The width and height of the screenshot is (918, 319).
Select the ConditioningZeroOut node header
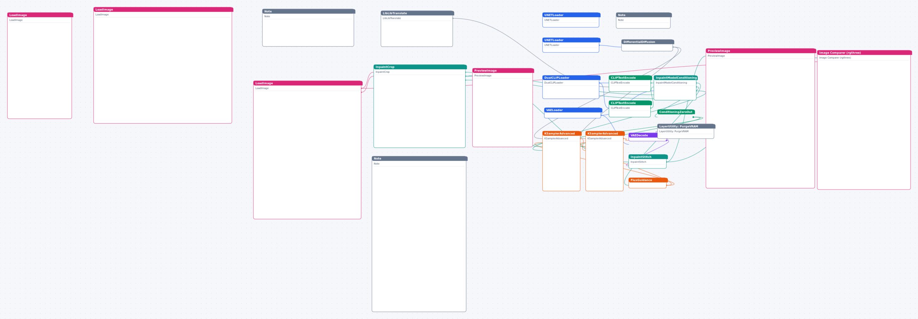676,112
